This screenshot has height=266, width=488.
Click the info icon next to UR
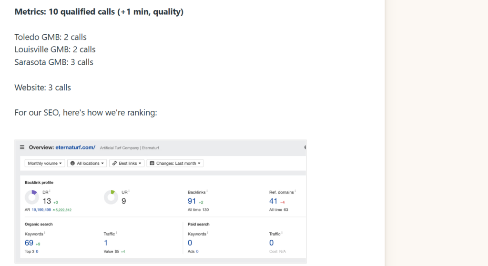click(x=129, y=191)
